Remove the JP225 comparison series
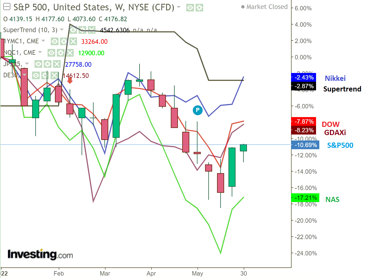Screen dimensions: 368x278 (57, 64)
